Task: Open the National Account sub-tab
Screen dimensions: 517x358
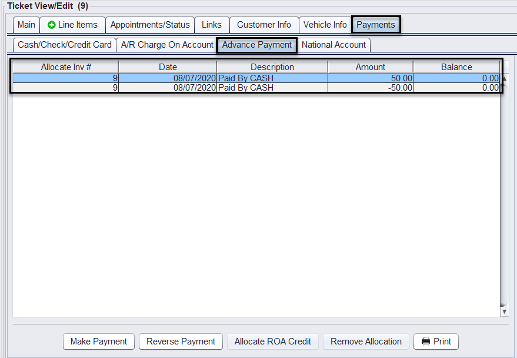Action: point(333,45)
